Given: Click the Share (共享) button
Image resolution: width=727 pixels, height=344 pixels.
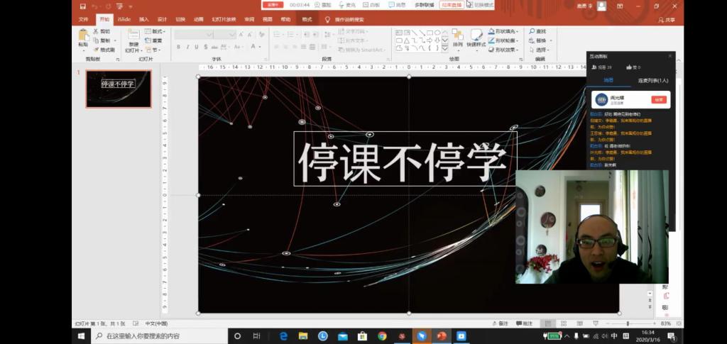Looking at the screenshot, I should pos(666,20).
